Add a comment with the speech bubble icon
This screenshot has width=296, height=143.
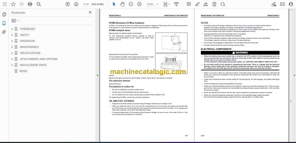(x=189, y=4)
